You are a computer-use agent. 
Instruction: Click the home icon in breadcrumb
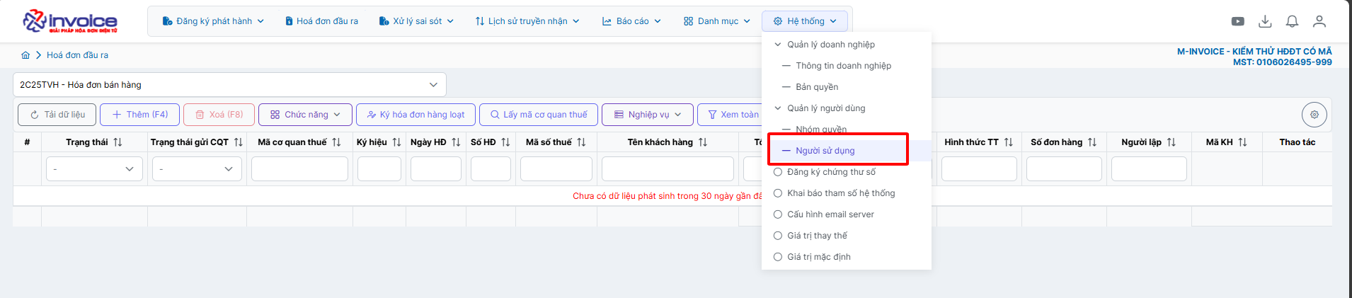[x=25, y=55]
